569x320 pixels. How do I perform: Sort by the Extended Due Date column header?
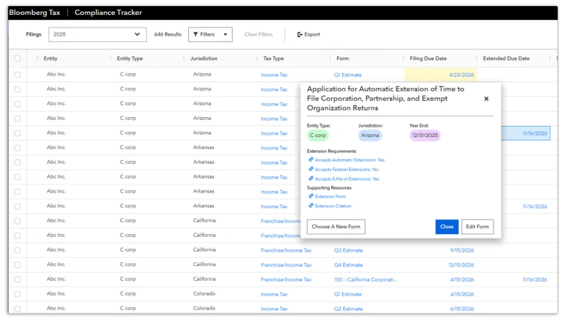(506, 59)
